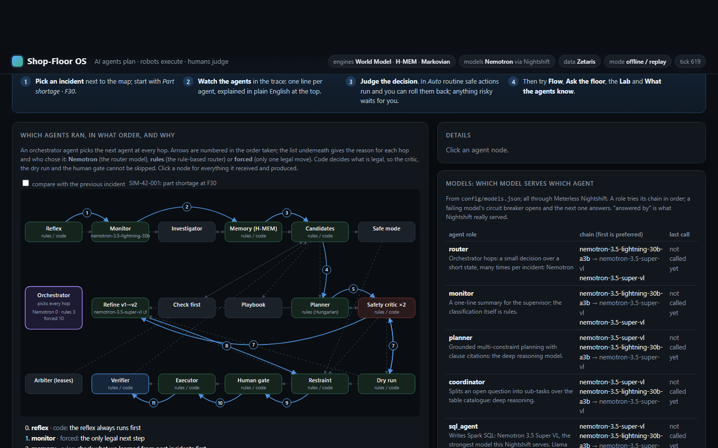
Task: Click the last call column header
Action: 679,234
